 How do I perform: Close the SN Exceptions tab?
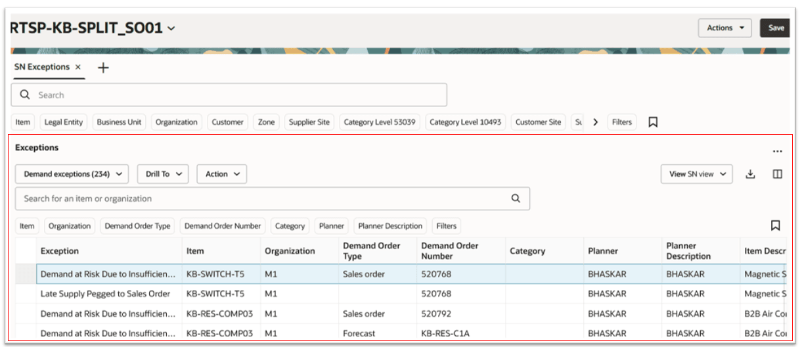coord(78,67)
